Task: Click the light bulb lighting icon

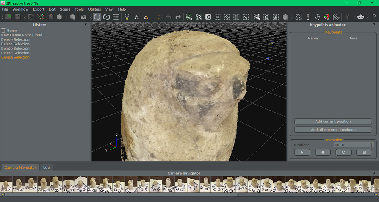Action: click(127, 17)
